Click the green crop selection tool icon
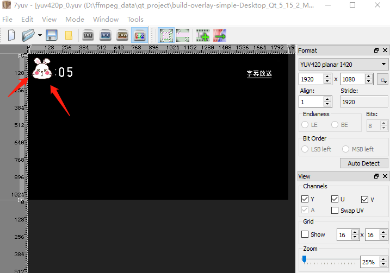This screenshot has width=390, height=273. 183,35
